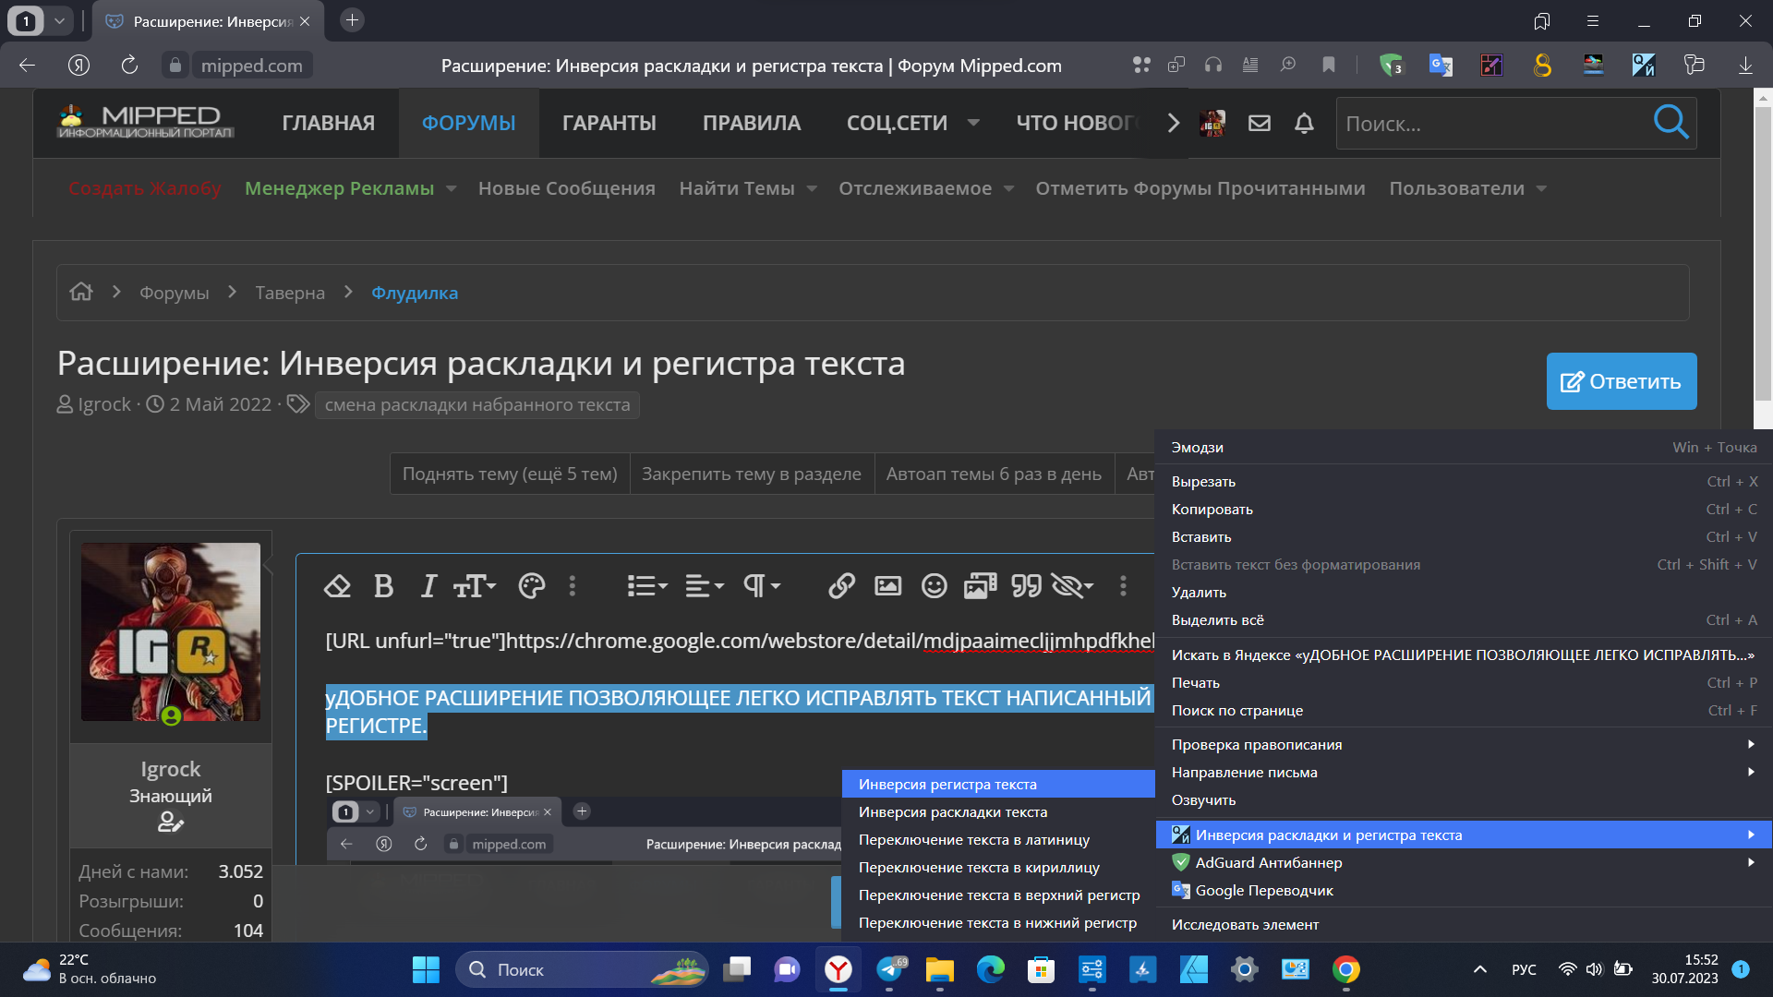Choose Переключение текста в латиницу
Image resolution: width=1773 pixels, height=997 pixels.
pos(998,839)
